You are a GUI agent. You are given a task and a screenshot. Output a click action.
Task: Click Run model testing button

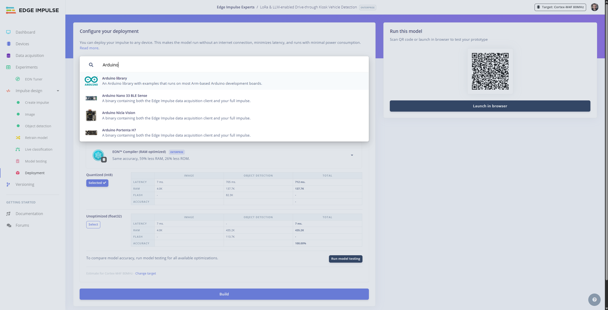click(346, 259)
